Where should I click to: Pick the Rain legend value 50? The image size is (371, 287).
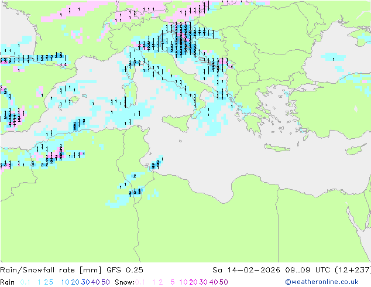click(x=105, y=282)
